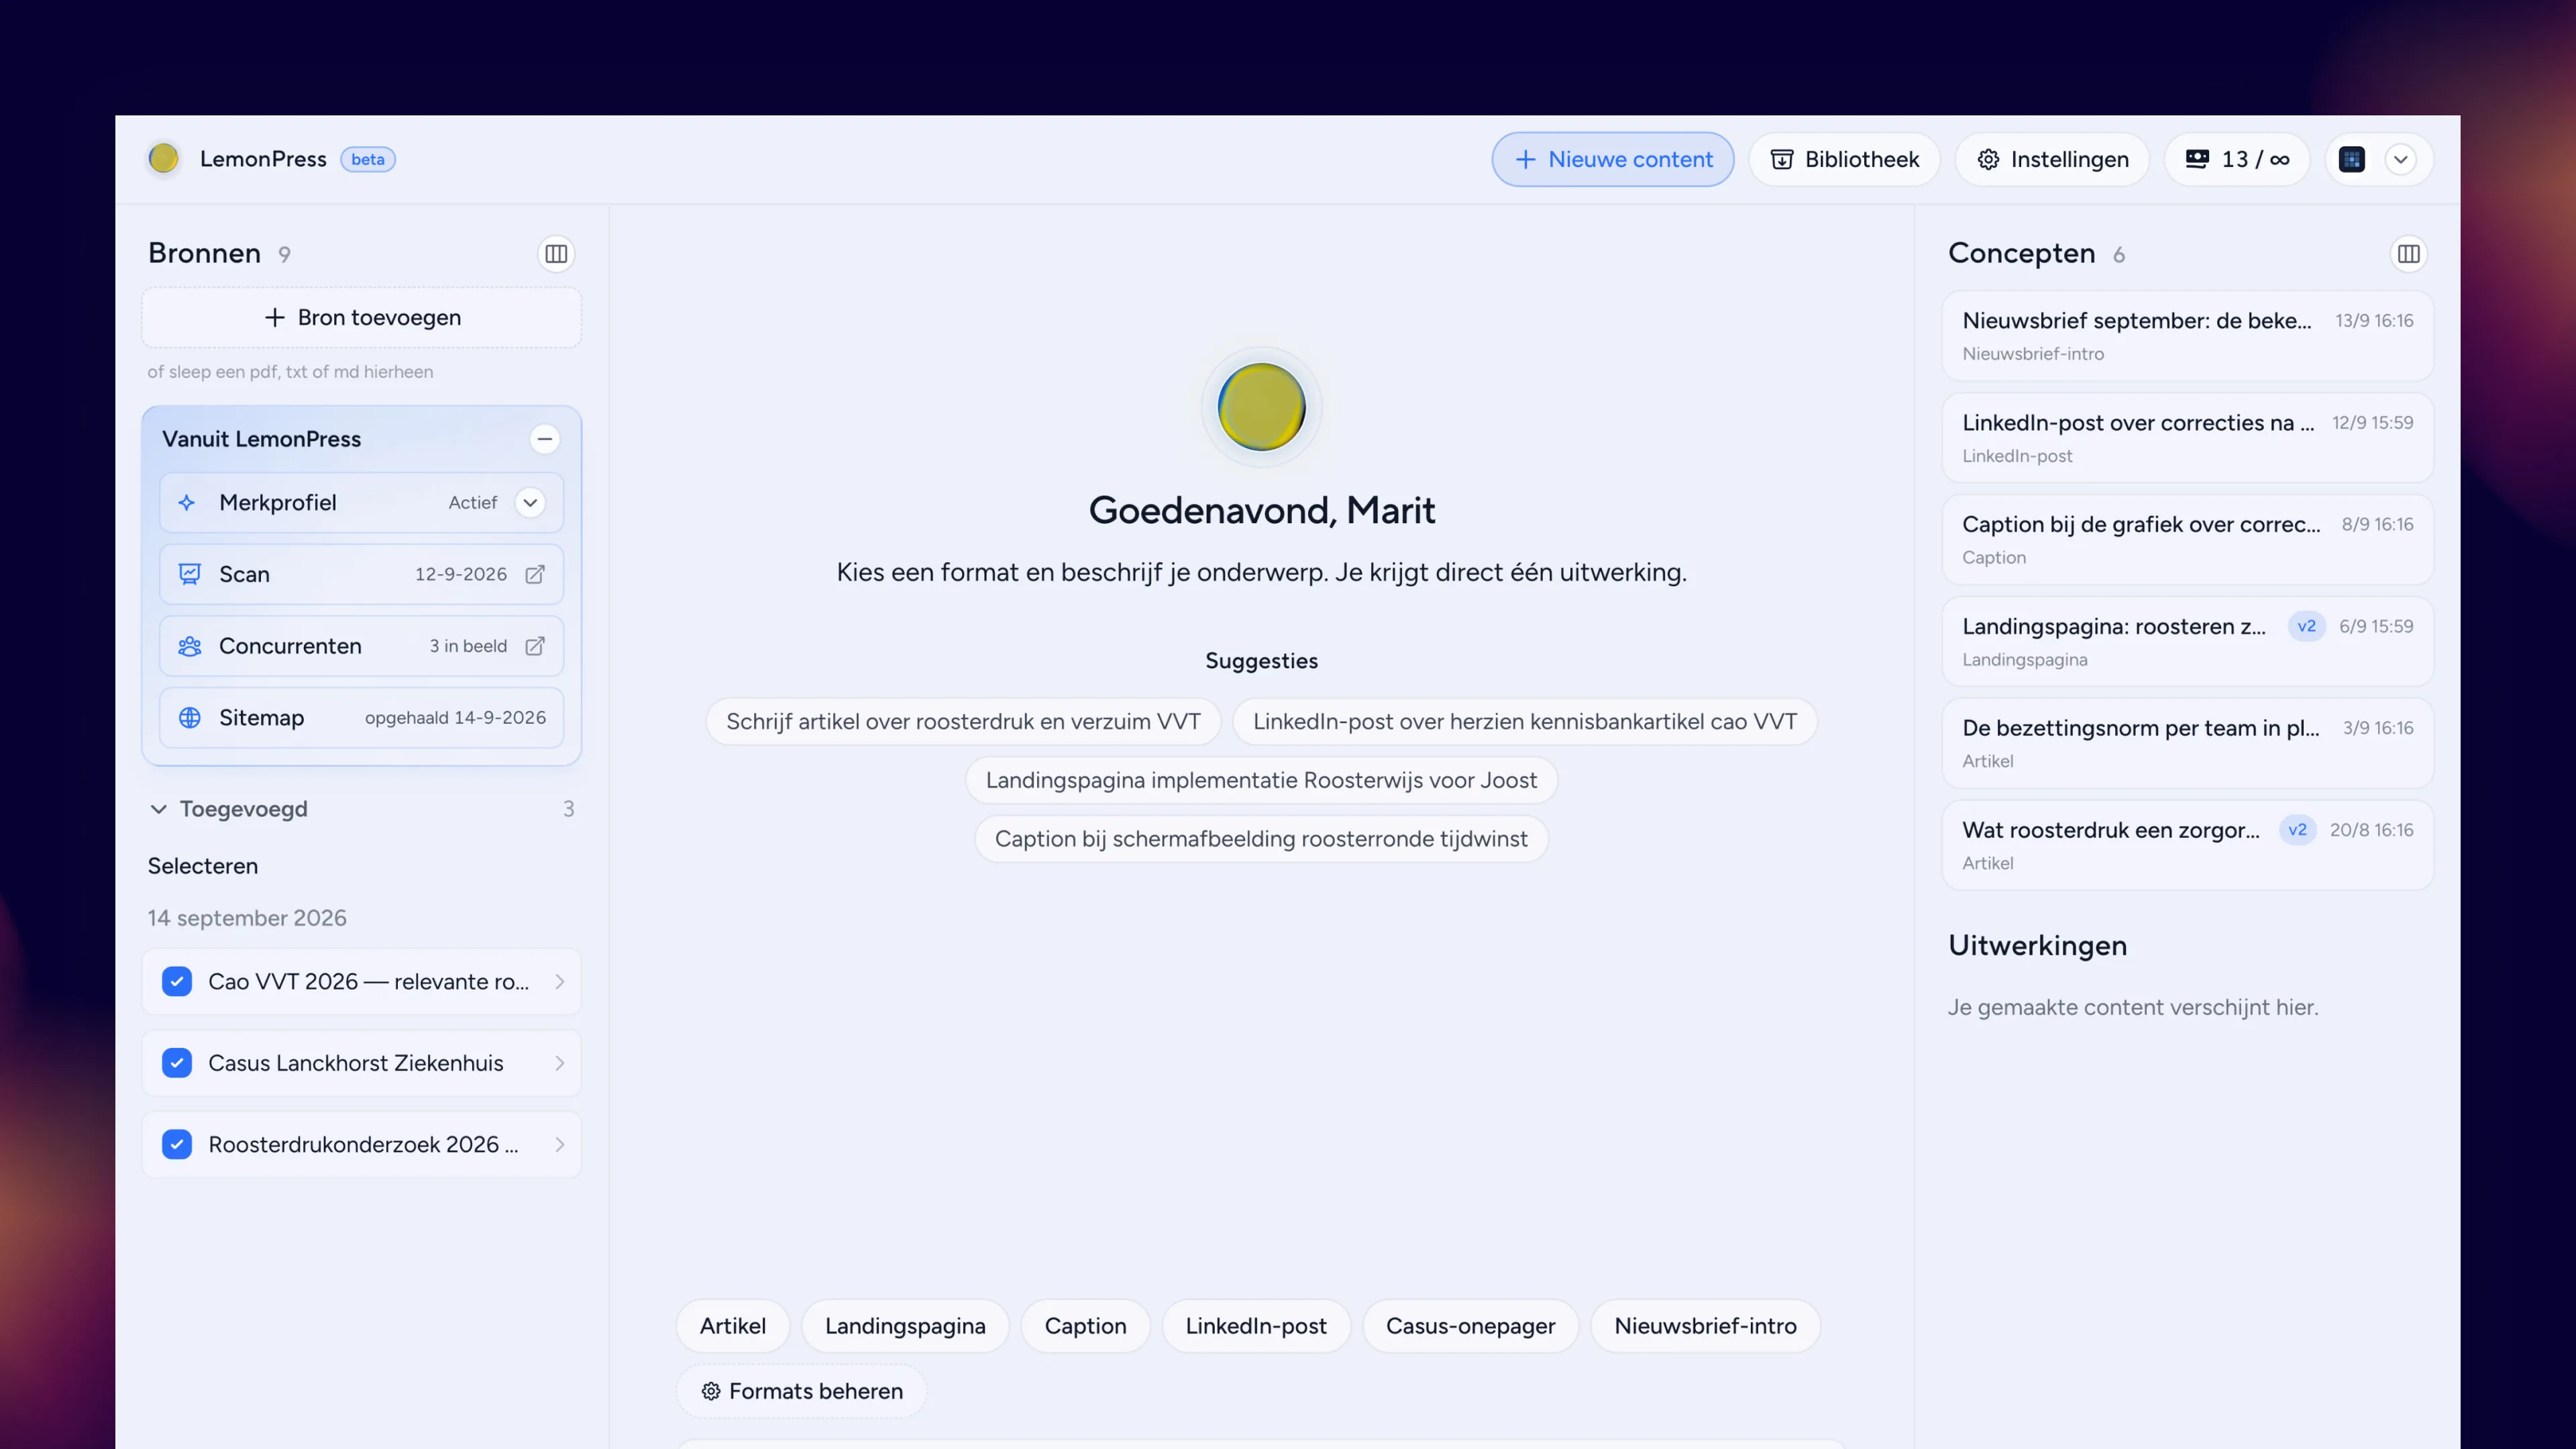
Task: Click the Concurrenten people icon
Action: (190, 646)
